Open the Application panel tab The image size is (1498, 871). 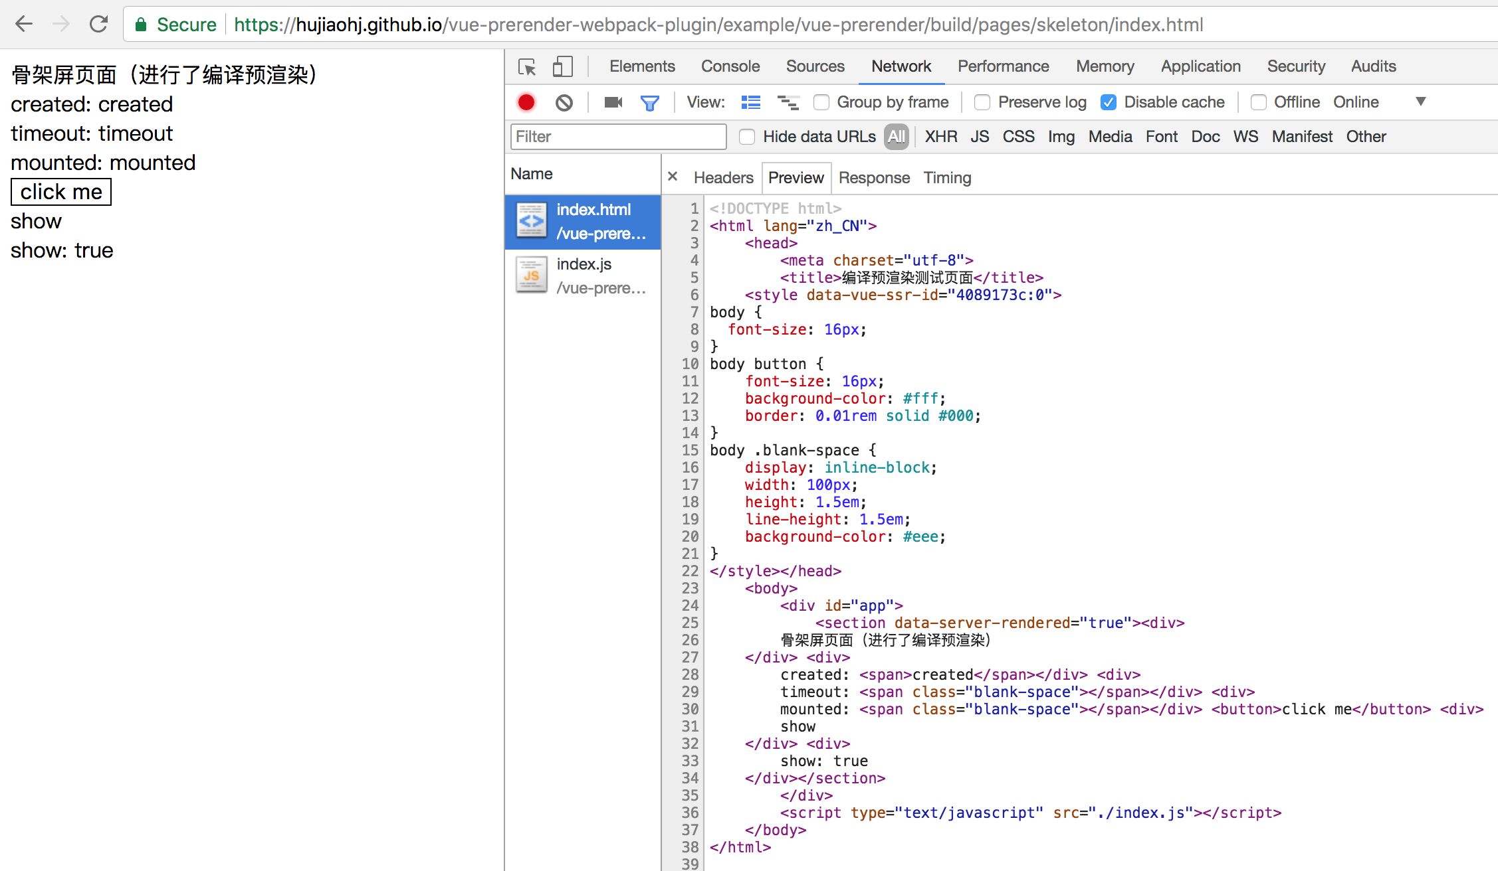point(1201,66)
